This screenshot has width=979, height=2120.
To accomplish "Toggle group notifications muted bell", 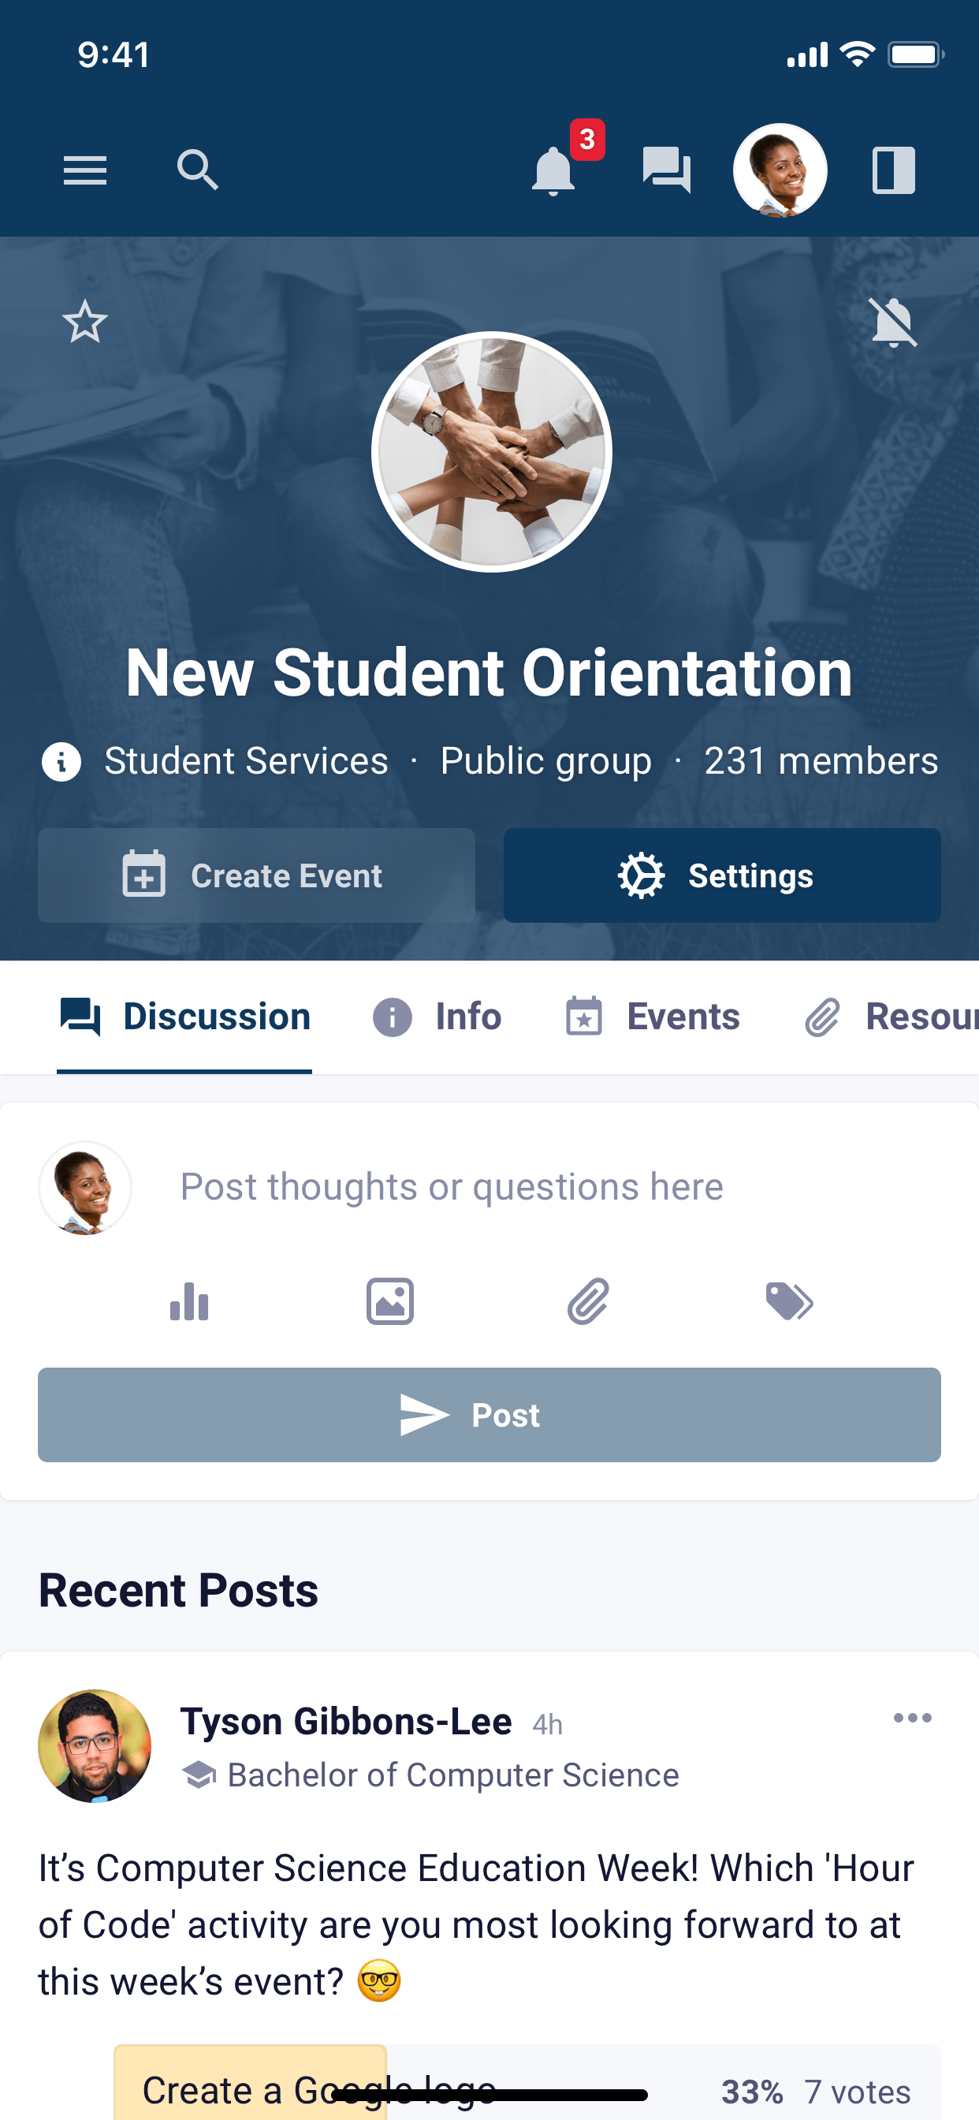I will [x=893, y=322].
